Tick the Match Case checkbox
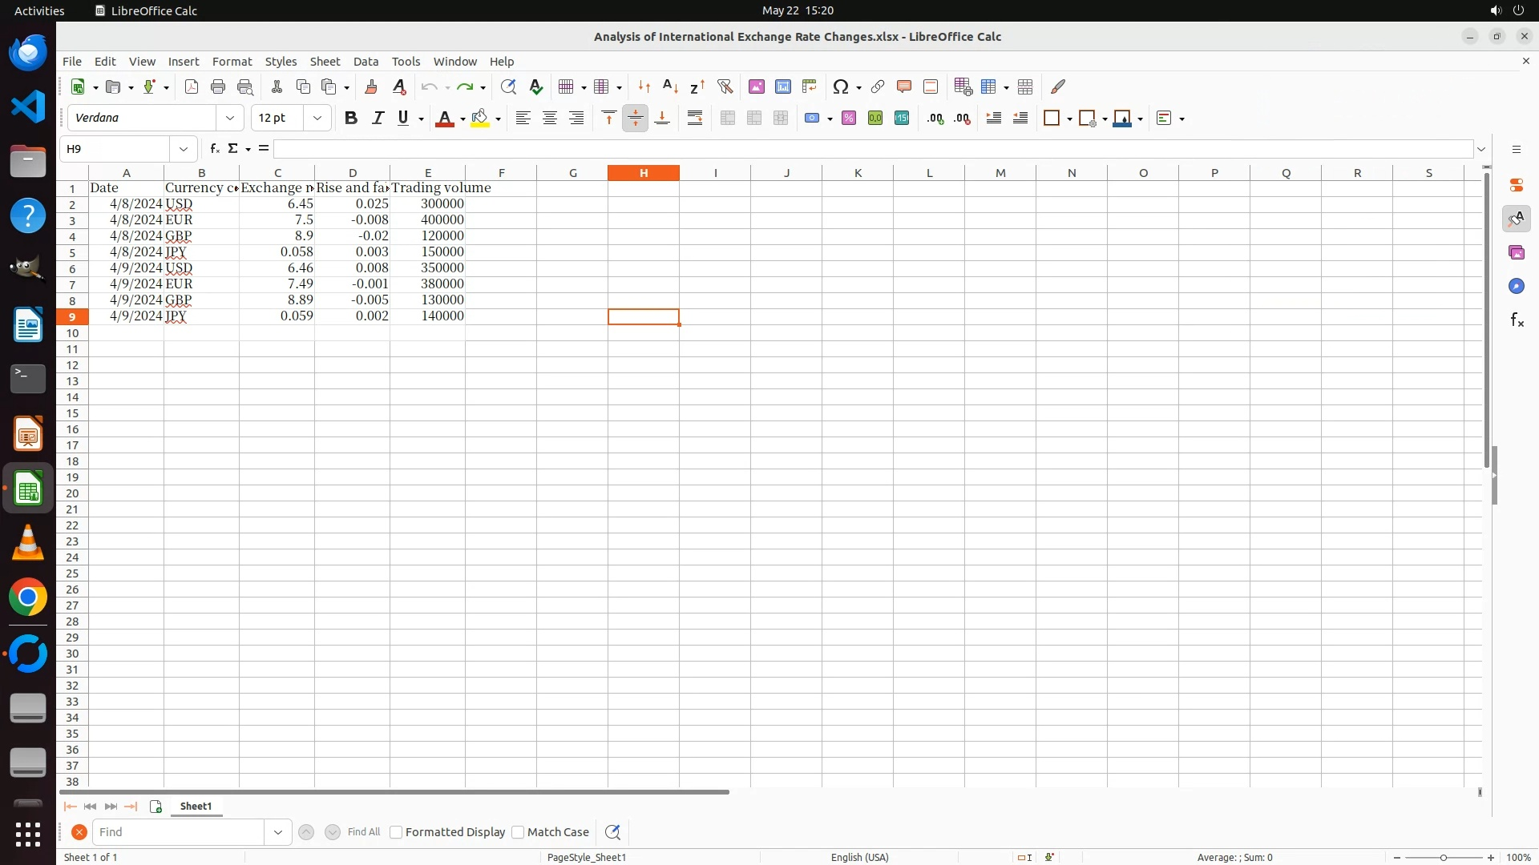Viewport: 1539px width, 865px height. (x=518, y=832)
